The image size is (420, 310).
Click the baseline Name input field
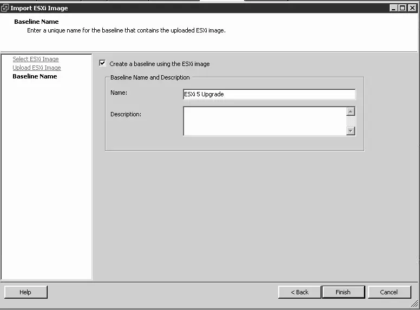point(270,94)
